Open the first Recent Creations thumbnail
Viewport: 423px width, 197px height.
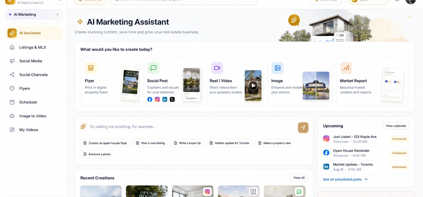101,191
